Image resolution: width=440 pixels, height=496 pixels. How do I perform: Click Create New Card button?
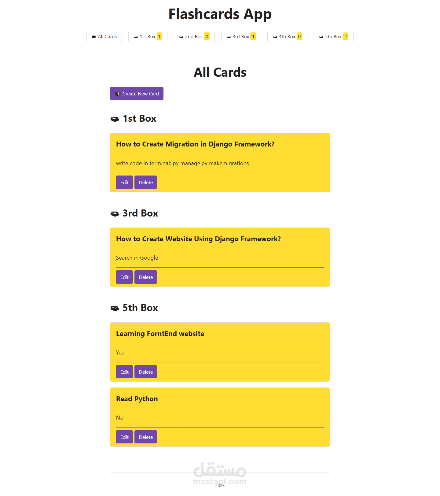point(136,94)
